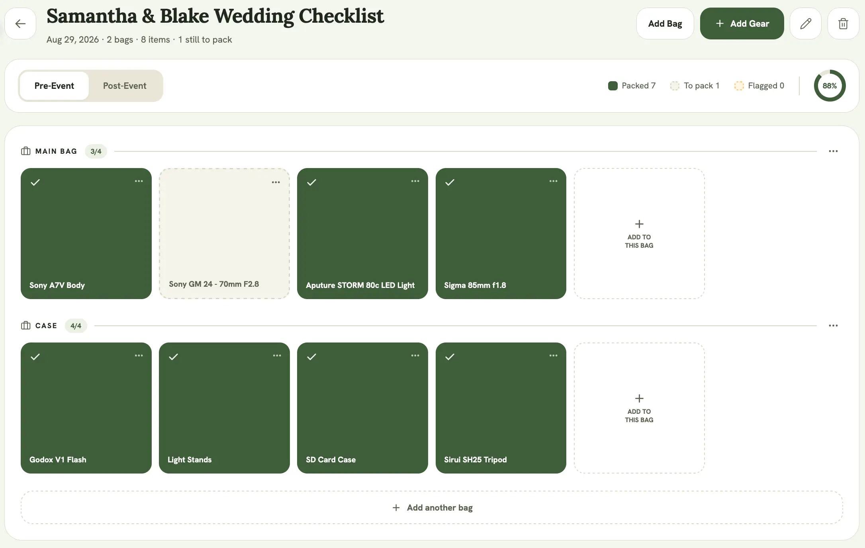Screen dimensions: 865x548
Task: Switch to the Pre-Event tab
Action: coord(54,86)
